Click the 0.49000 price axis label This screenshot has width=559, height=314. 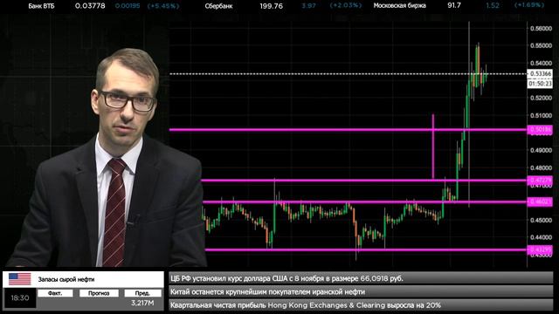[541, 150]
